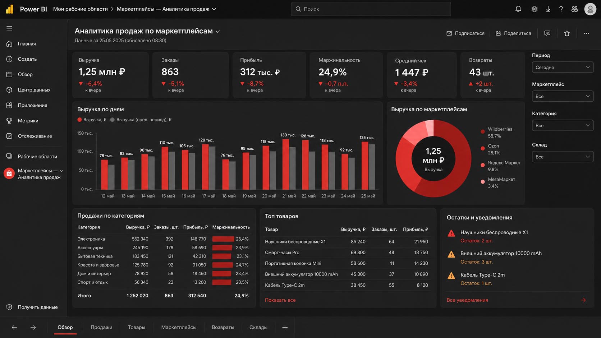Click Показать все link
The height and width of the screenshot is (338, 601).
click(280, 300)
